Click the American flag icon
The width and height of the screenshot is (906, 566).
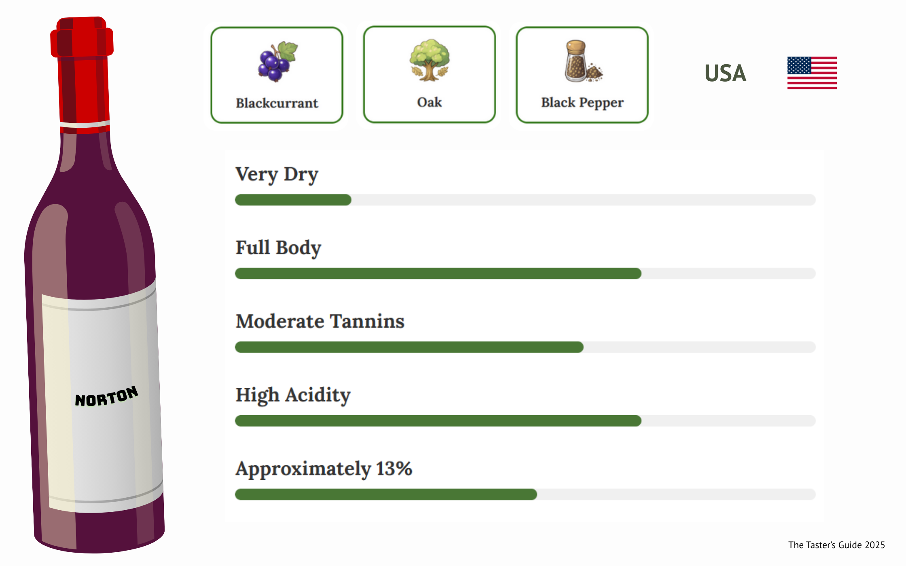812,73
